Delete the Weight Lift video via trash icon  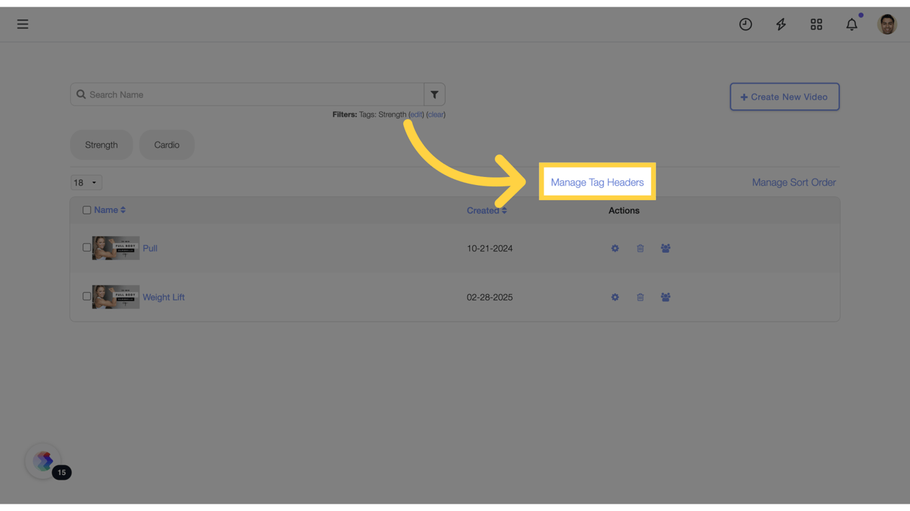[x=640, y=297]
